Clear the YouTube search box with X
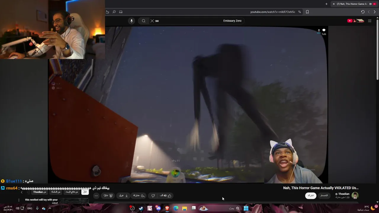The width and height of the screenshot is (379, 213). point(152,21)
